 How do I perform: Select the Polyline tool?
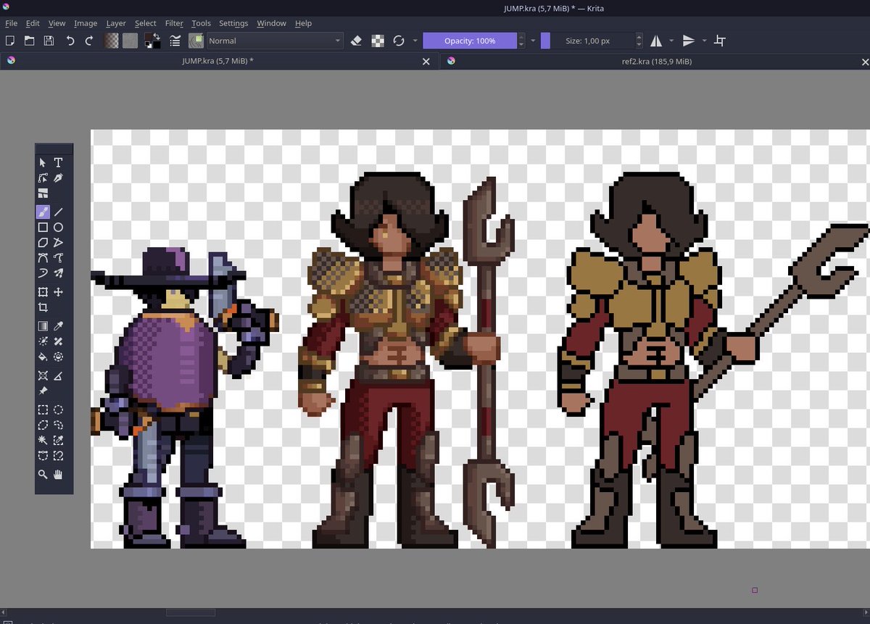tap(58, 242)
